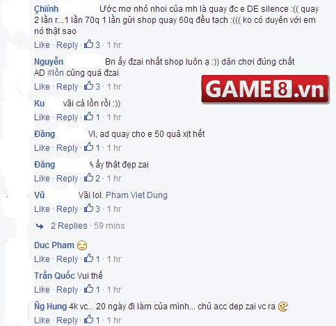Screen dimensions: 336x326
Task: Reply to Nguyễn's comment
Action: (67, 87)
